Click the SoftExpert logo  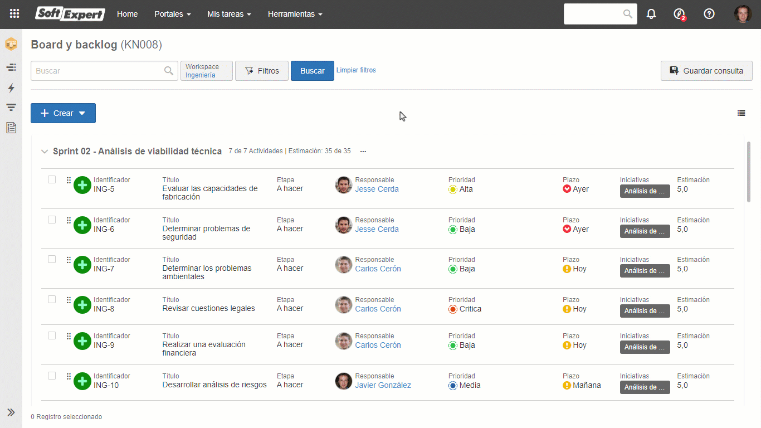[x=70, y=14]
